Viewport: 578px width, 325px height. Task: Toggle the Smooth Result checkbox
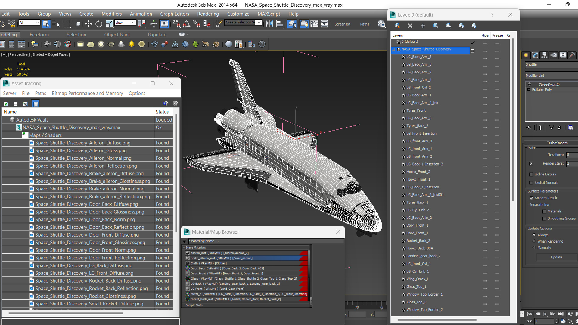(531, 198)
